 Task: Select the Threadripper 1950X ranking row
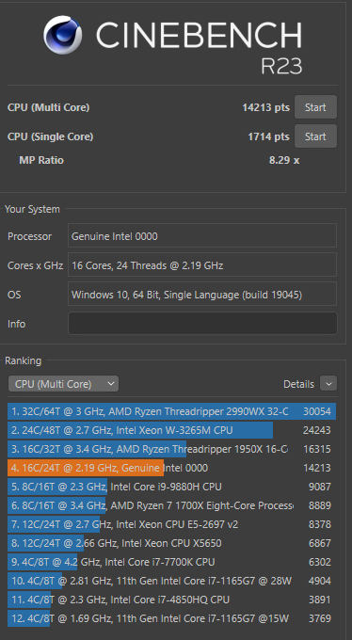coord(172,449)
